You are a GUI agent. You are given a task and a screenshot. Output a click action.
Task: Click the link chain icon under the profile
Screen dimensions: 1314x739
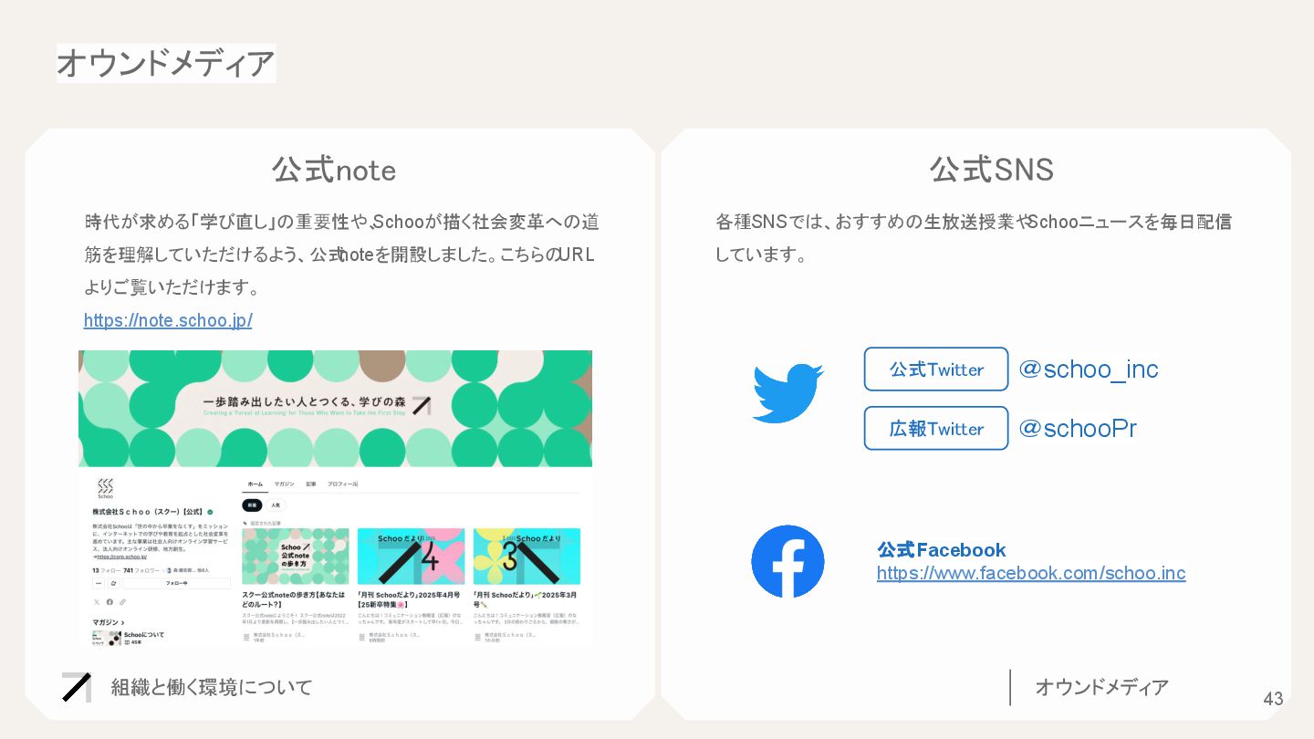coord(122,602)
